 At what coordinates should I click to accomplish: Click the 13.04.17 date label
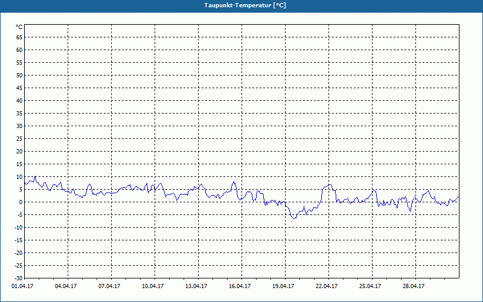tap(196, 286)
